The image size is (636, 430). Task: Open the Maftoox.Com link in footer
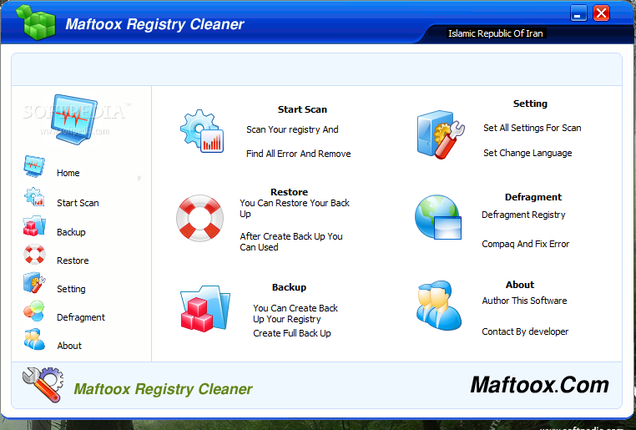click(x=539, y=385)
